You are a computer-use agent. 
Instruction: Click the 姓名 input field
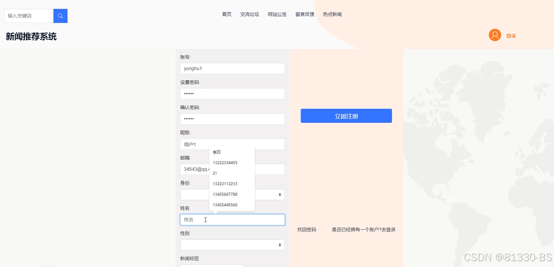(x=232, y=220)
